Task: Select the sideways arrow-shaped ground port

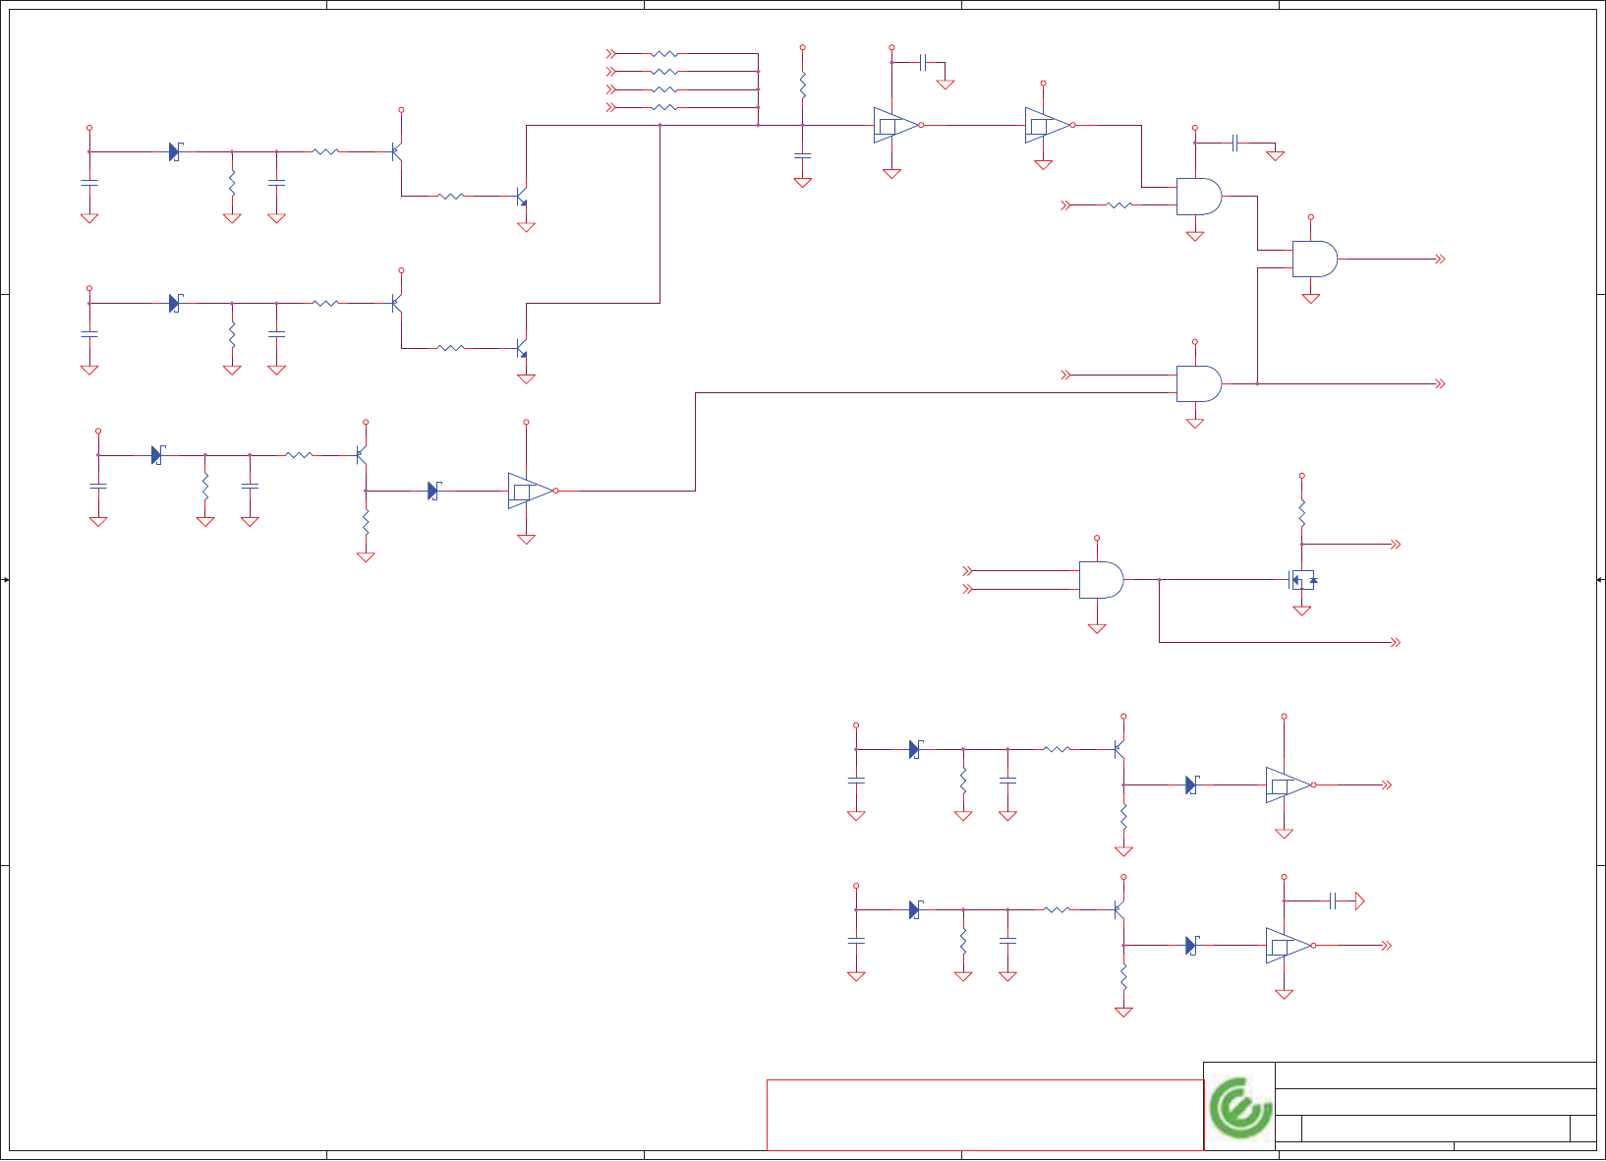Action: [1359, 900]
